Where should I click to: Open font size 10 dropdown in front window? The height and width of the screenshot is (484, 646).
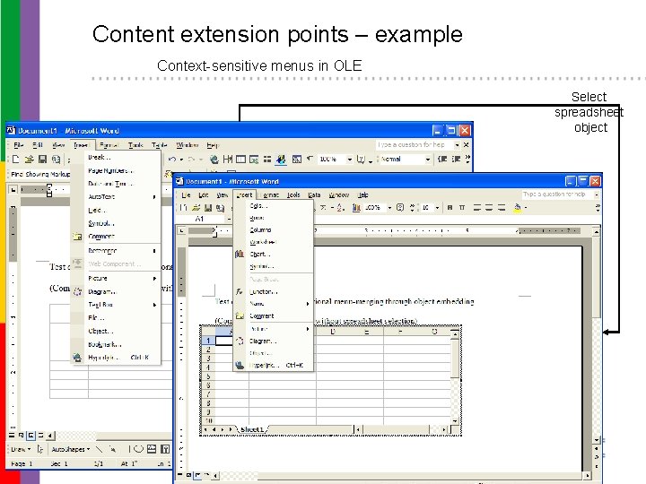[437, 208]
